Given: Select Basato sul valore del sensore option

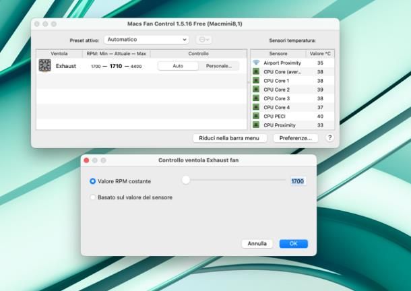Looking at the screenshot, I should tap(92, 197).
